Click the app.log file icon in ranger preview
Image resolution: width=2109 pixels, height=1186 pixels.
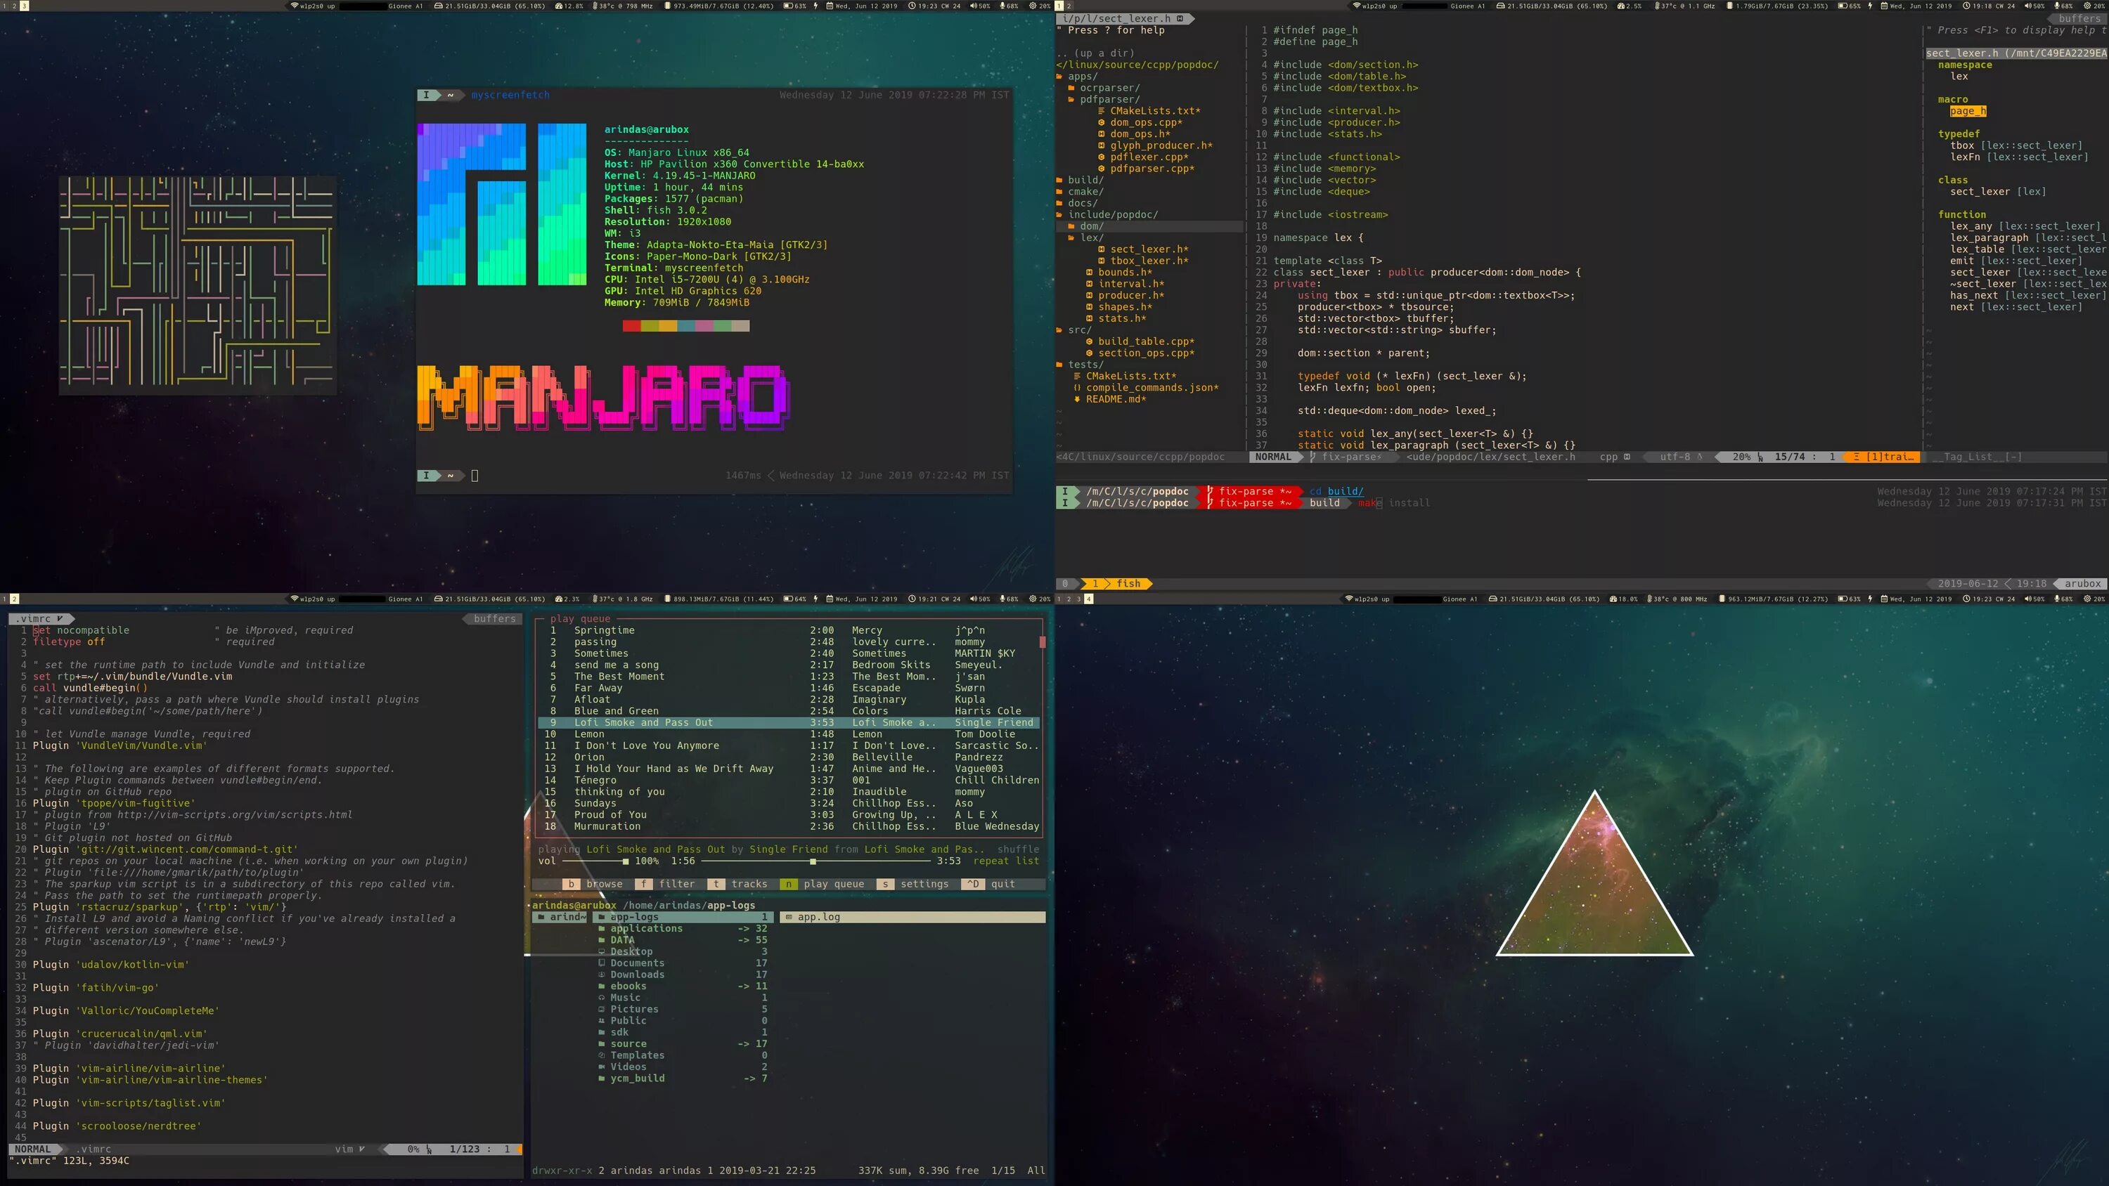pos(789,917)
